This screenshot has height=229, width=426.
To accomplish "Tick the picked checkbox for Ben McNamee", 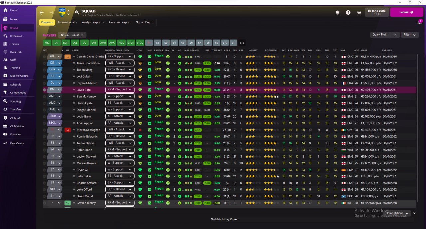I will coord(44,96).
